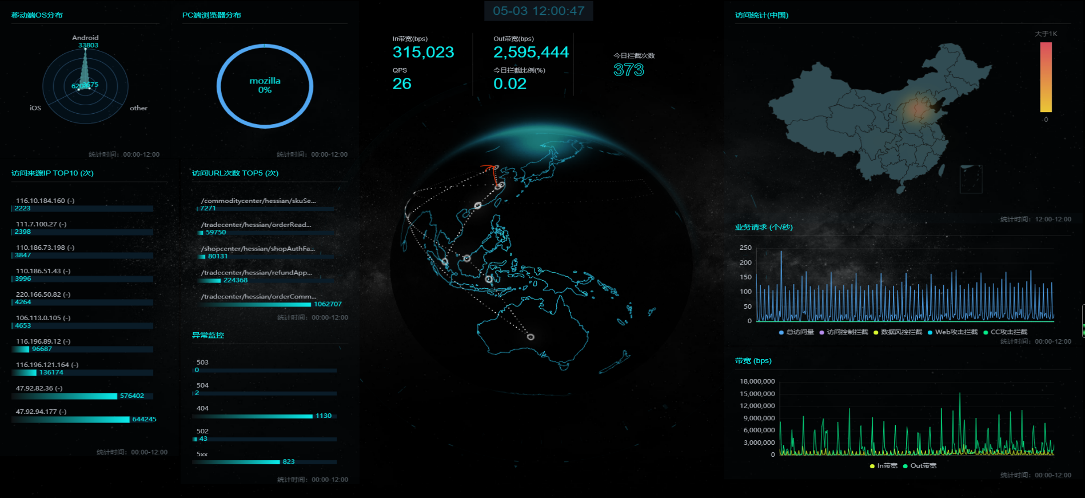The width and height of the screenshot is (1085, 498).
Task: Click the Australia location marker on globe
Action: pyautogui.click(x=530, y=337)
